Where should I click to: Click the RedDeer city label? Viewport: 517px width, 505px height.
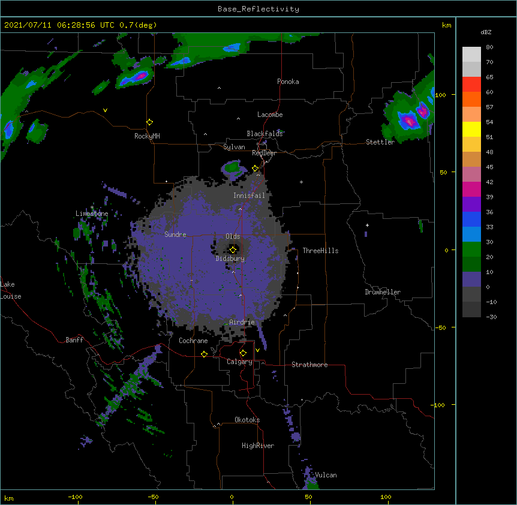(x=264, y=153)
